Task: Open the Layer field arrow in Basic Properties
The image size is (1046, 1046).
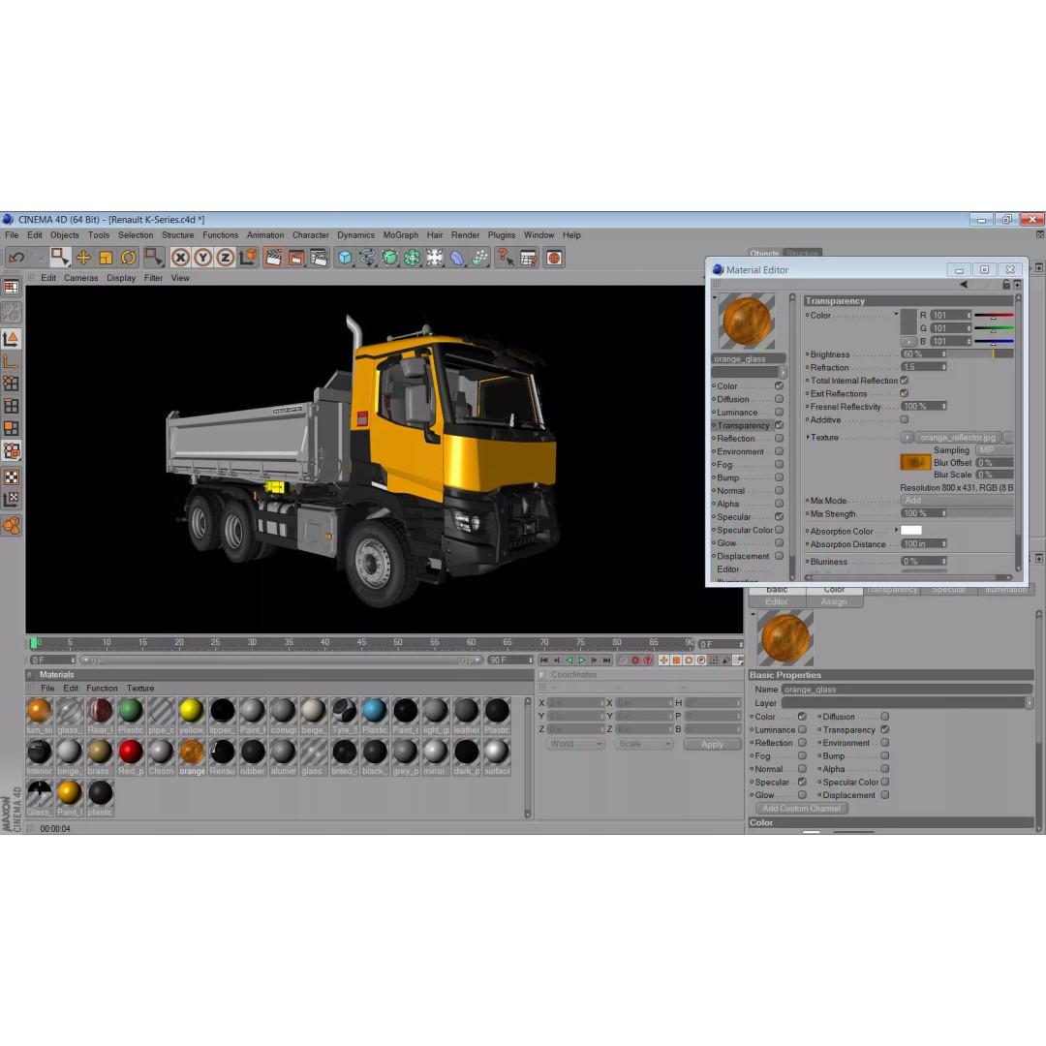Action: point(1030,703)
